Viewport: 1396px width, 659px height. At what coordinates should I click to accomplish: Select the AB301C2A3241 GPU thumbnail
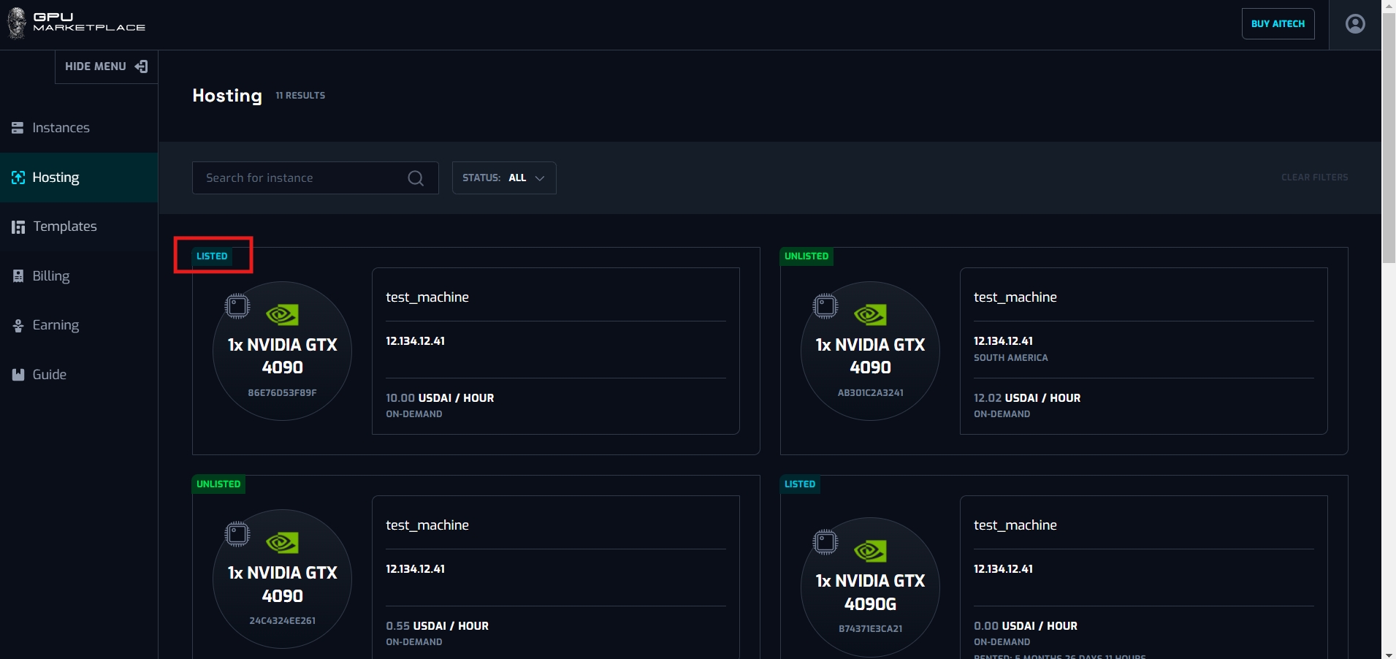click(x=870, y=351)
